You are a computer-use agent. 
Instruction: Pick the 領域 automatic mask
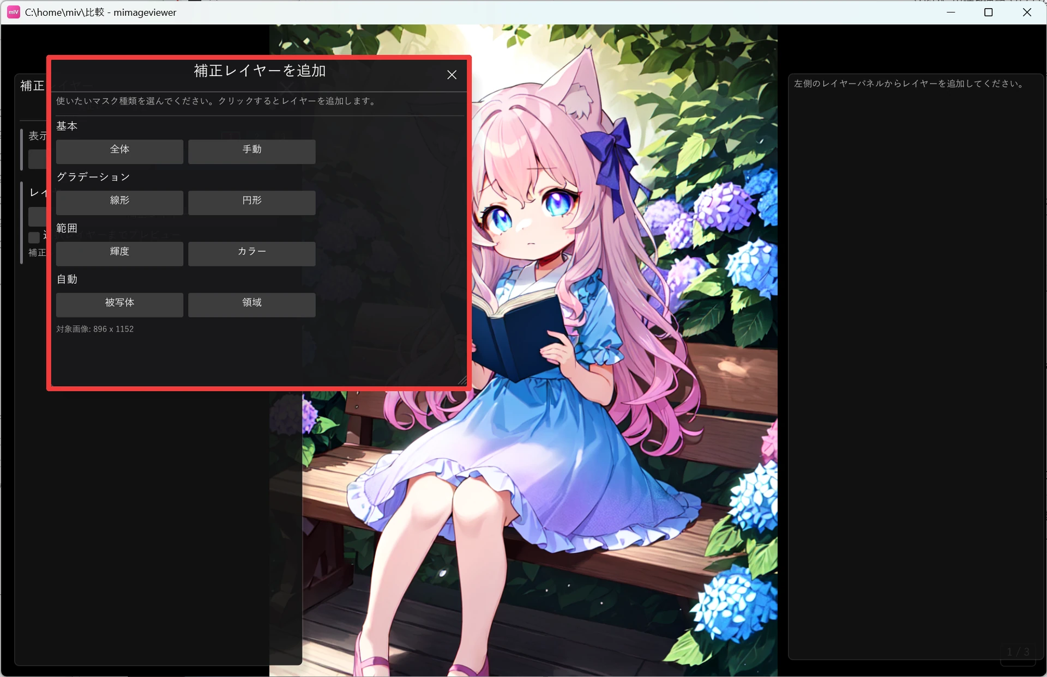(252, 304)
